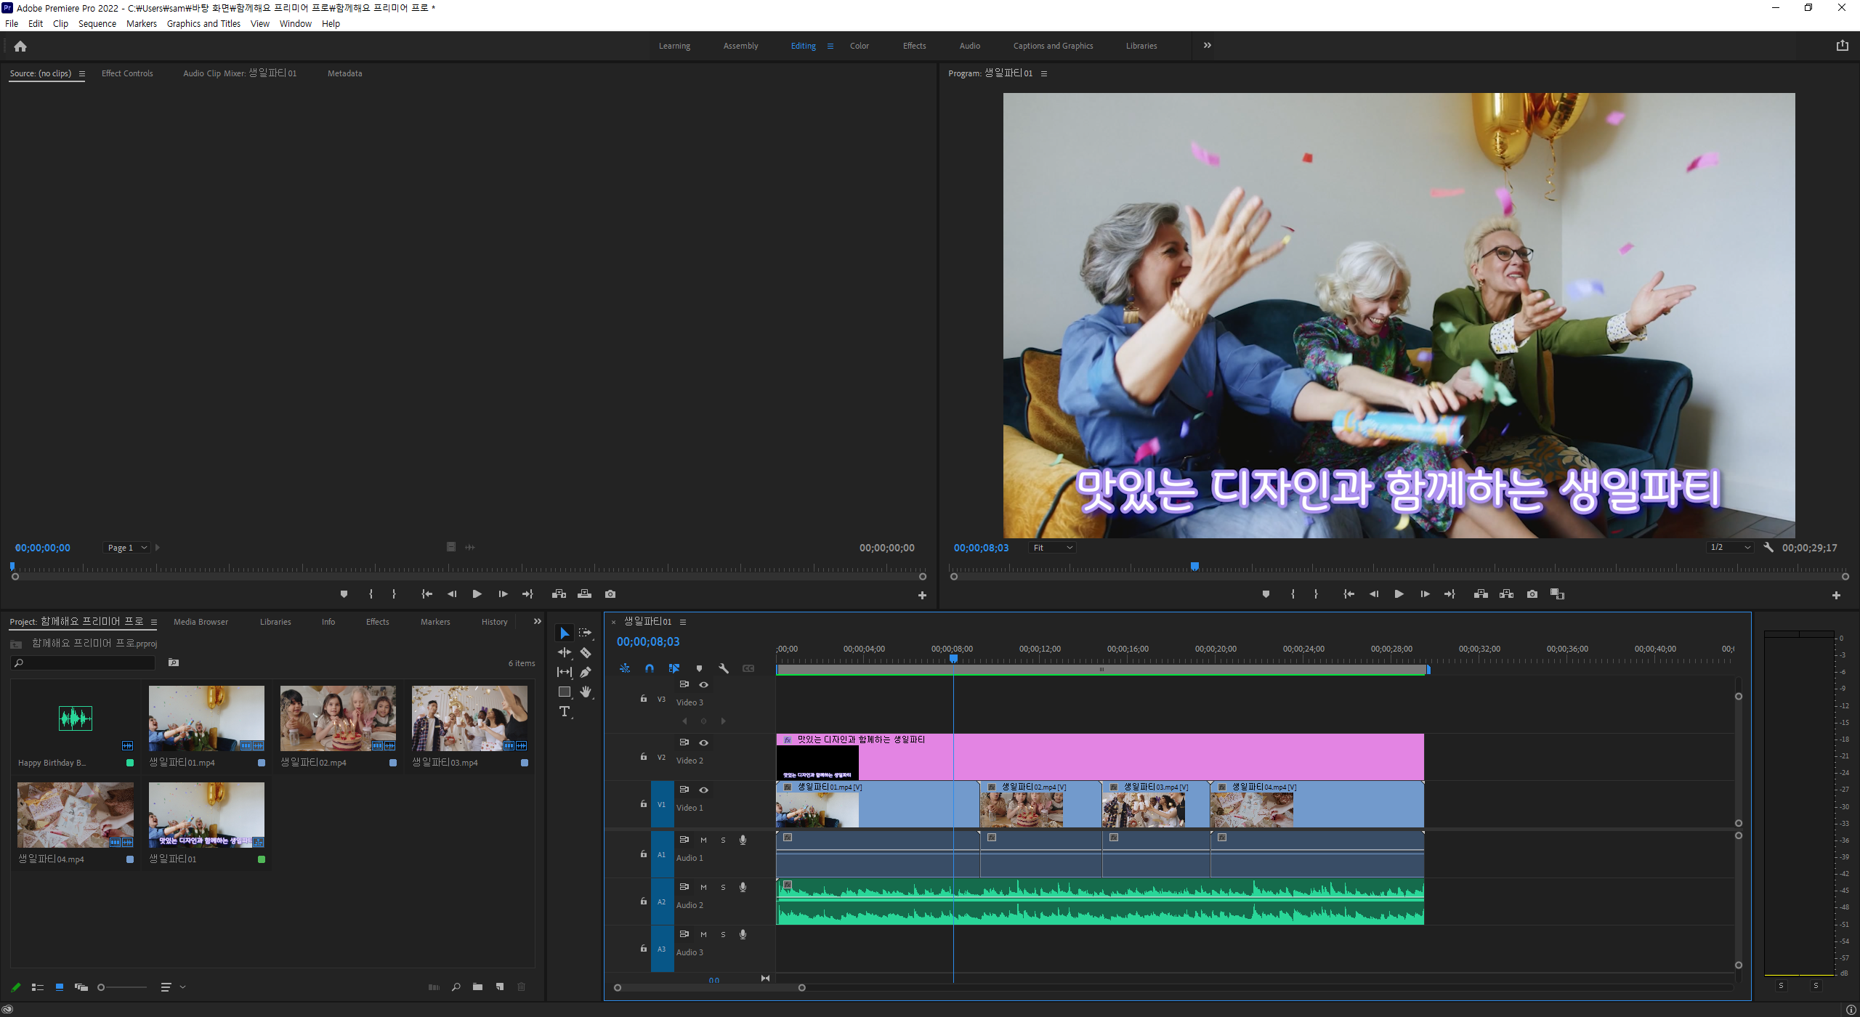The width and height of the screenshot is (1860, 1017).
Task: Switch to the Effect Controls tab
Action: click(127, 73)
